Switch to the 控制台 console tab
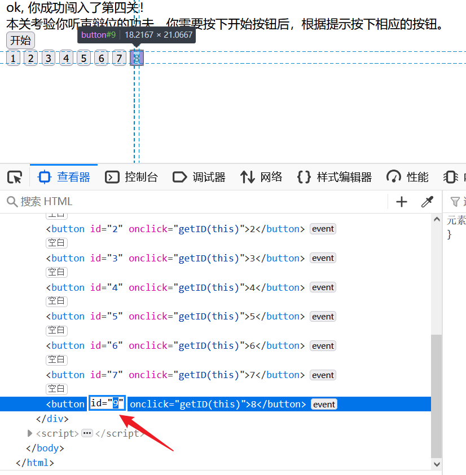 (131, 177)
